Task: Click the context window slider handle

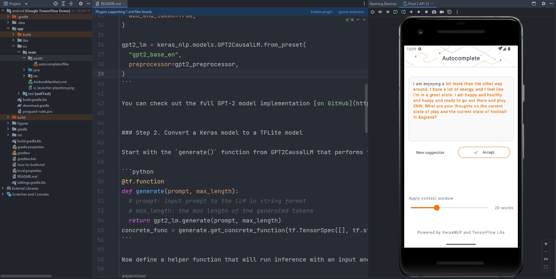Action: pyautogui.click(x=436, y=208)
